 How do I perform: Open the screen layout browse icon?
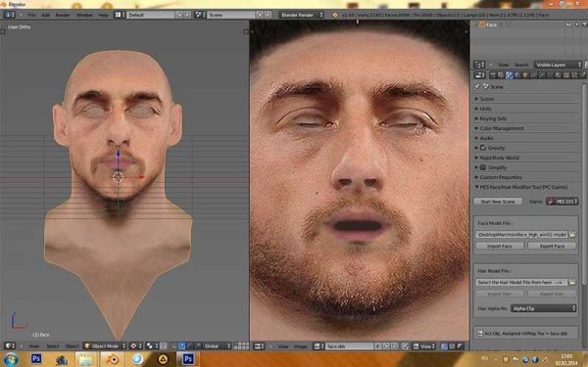pyautogui.click(x=120, y=15)
